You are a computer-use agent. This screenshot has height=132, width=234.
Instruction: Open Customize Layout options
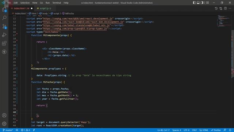click(x=207, y=3)
